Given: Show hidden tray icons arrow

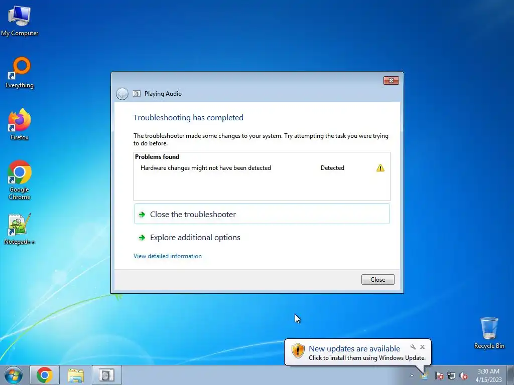Looking at the screenshot, I should (x=412, y=375).
